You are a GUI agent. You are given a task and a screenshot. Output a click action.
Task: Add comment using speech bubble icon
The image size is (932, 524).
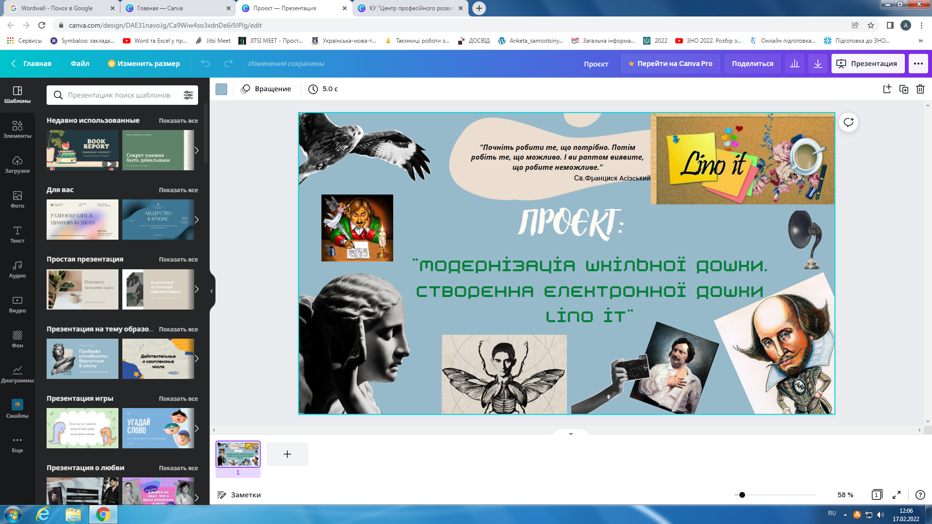(849, 122)
